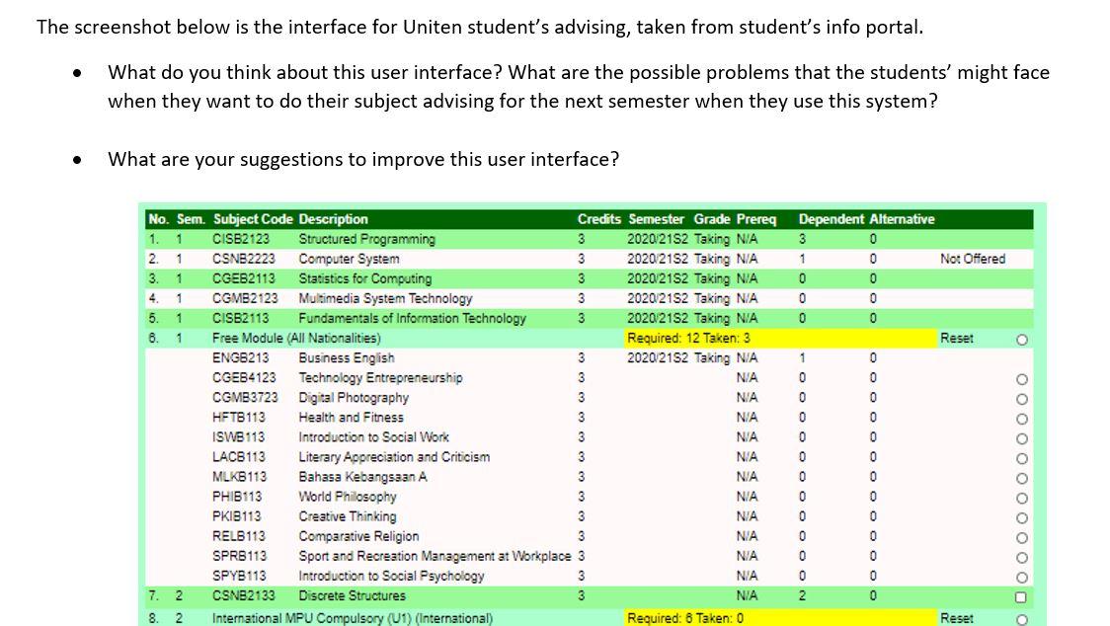Click Reset for International MPU Compulsory row
Viewport: 1110px width, 626px height.
[956, 618]
